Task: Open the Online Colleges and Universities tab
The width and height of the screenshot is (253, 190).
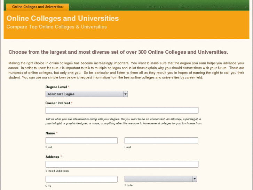Action: [x=38, y=7]
